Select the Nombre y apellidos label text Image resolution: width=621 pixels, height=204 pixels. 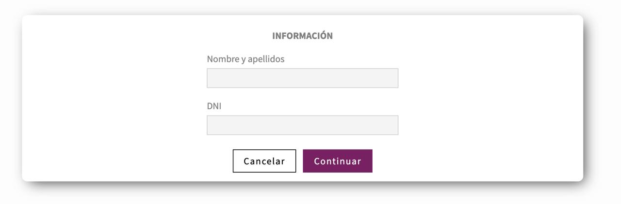click(x=245, y=59)
